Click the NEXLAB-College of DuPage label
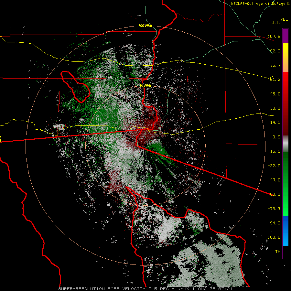The image size is (291, 291). tap(258, 4)
